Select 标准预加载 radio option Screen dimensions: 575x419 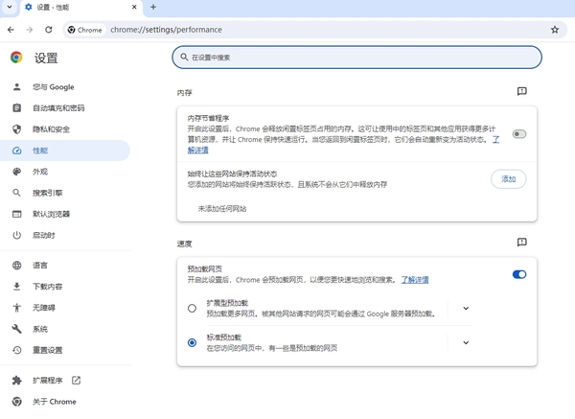tap(193, 342)
